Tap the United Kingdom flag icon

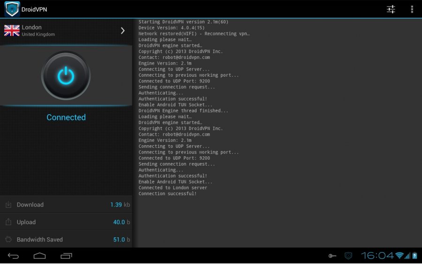12,30
